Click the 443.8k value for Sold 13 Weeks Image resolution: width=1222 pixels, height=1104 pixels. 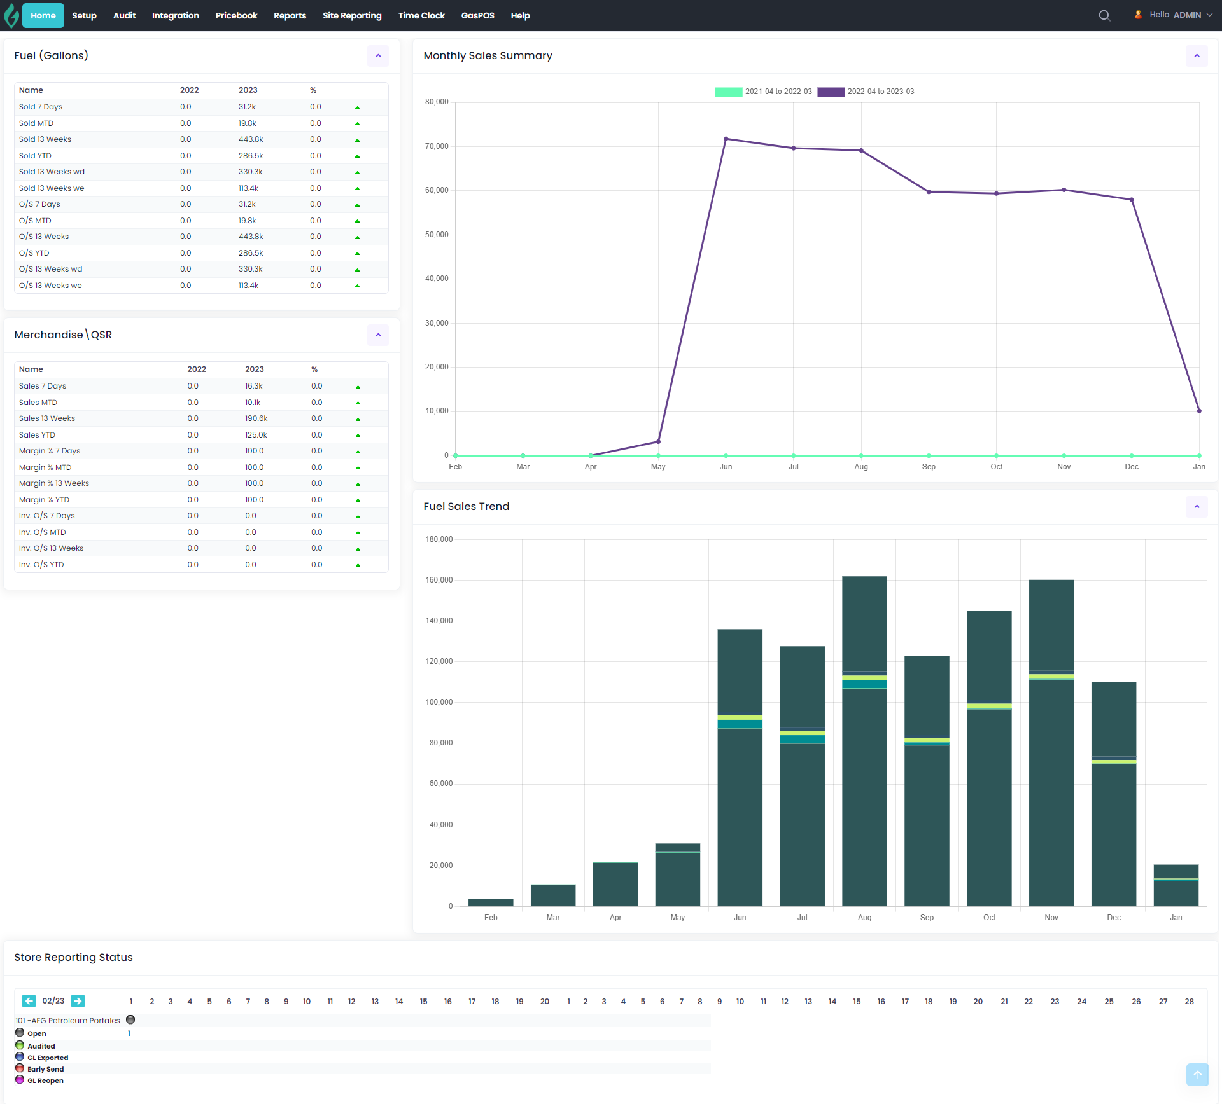(251, 139)
